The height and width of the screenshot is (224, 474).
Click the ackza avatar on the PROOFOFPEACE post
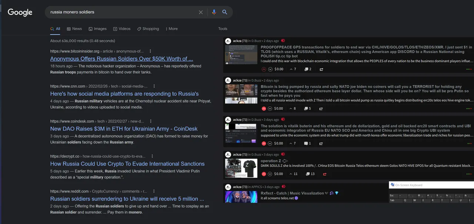(x=228, y=41)
